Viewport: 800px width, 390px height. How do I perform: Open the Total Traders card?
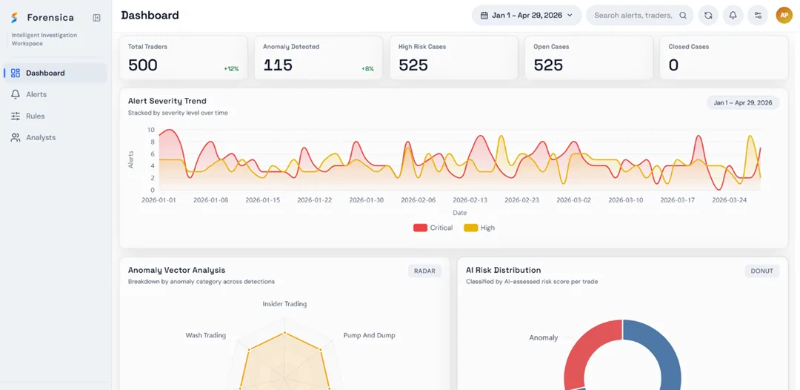(183, 58)
